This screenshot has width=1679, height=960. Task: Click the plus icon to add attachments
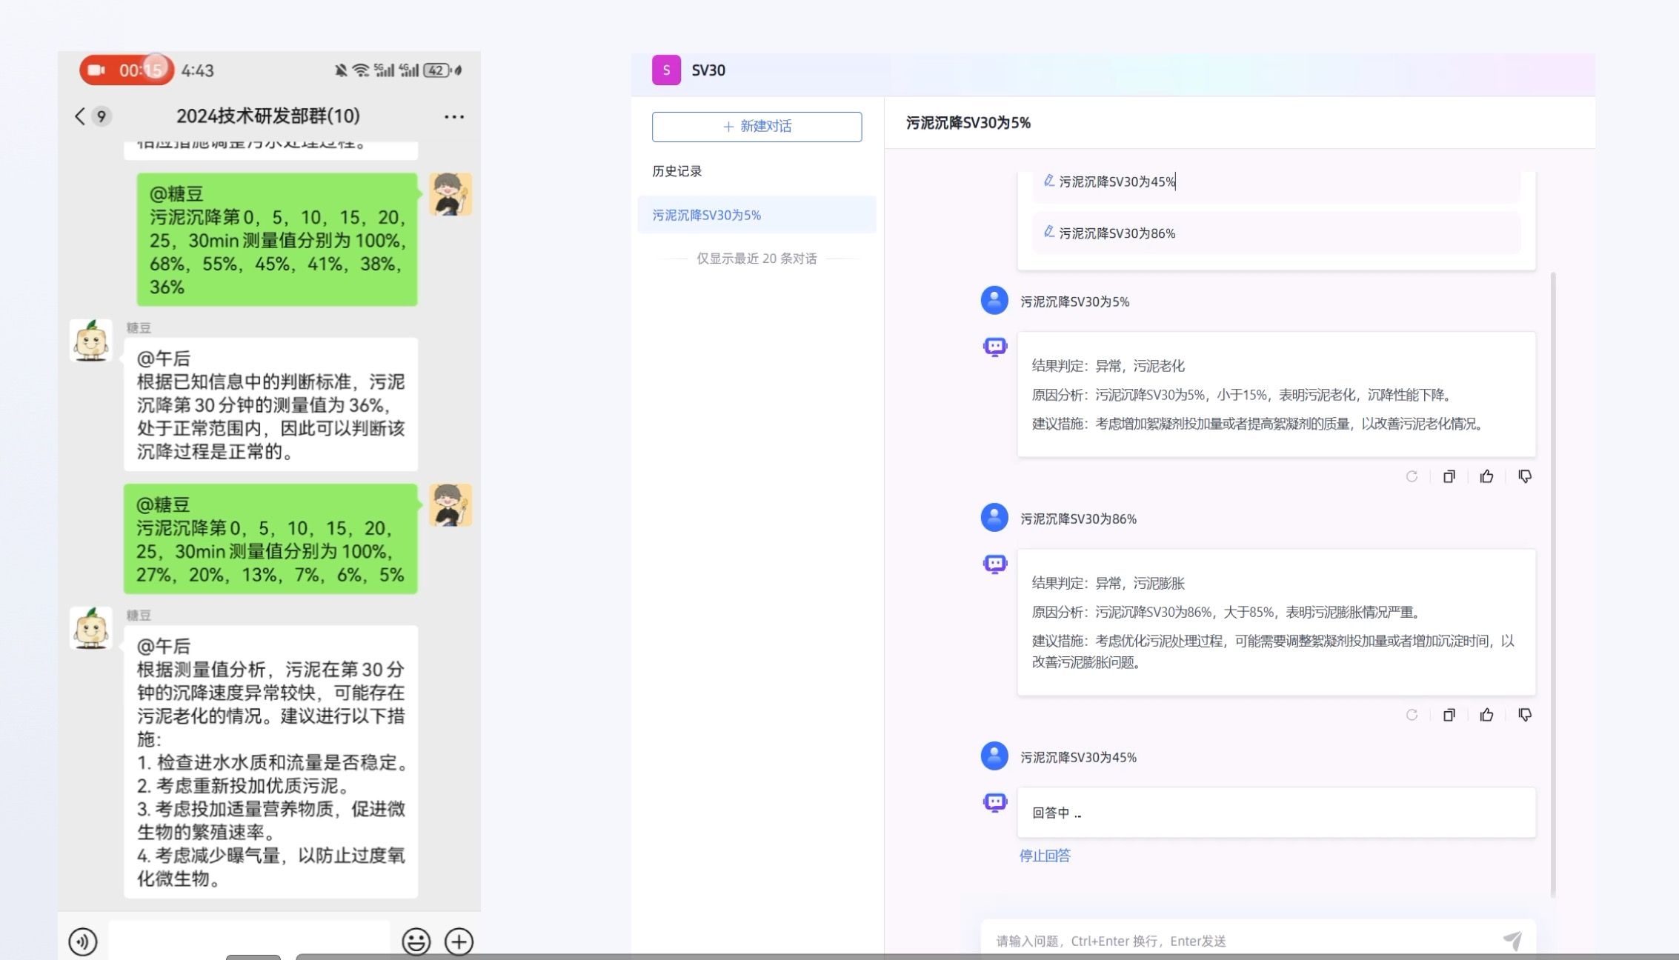coord(459,941)
